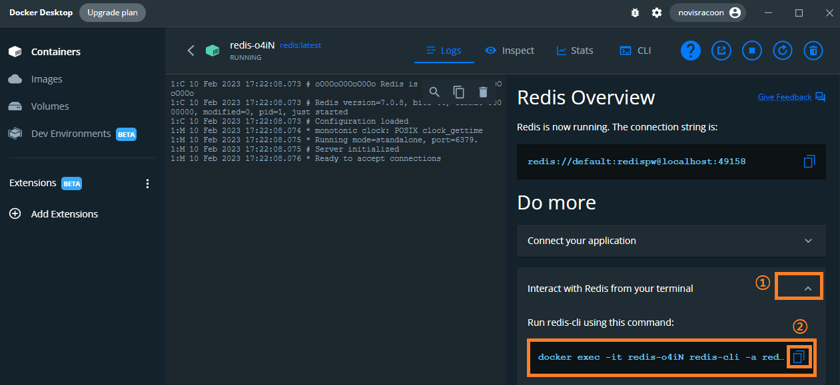Restart the redis-o4iN container
Screen dimensions: 840x385
783,51
